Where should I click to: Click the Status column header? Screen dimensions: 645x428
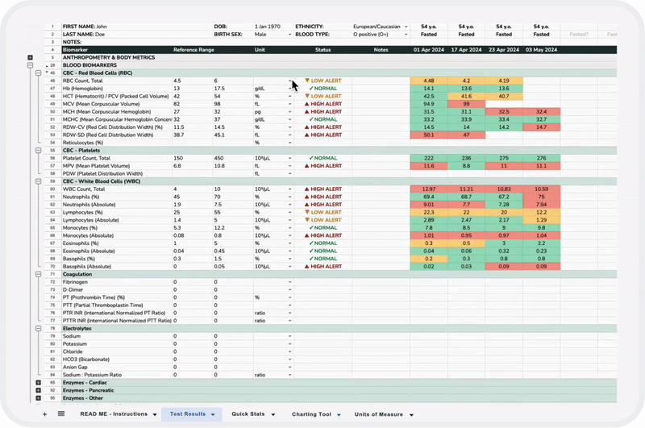click(323, 50)
